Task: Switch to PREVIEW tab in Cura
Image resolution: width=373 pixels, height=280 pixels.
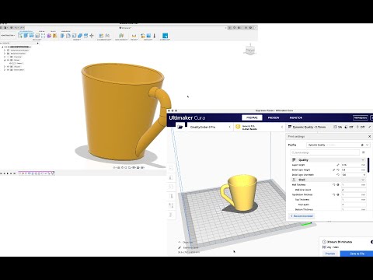Action: [274, 117]
